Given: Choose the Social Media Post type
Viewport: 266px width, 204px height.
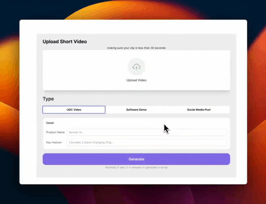Looking at the screenshot, I should pyautogui.click(x=199, y=110).
